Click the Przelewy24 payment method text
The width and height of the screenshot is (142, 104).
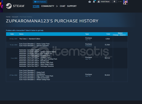pyautogui.click(x=89, y=46)
